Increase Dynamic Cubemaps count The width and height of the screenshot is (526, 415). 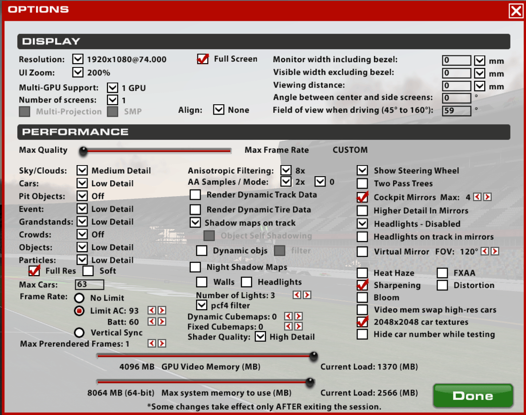(x=298, y=316)
